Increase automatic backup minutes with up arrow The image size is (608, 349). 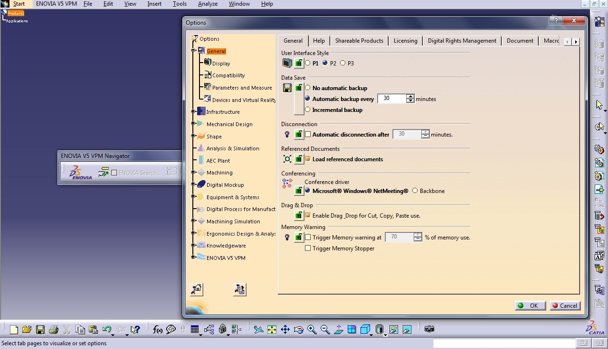click(410, 96)
